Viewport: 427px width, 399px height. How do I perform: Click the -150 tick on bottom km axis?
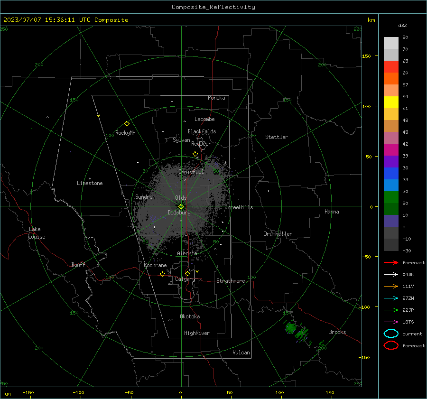(x=28, y=392)
